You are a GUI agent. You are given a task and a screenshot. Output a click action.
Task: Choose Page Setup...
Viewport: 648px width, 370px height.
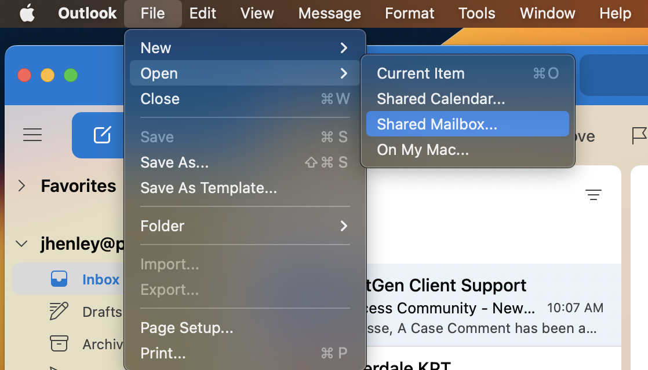[x=245, y=328]
